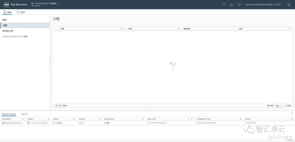Screen dimensions: 295x142
Task: Click the 类型 column header
Action: [130, 29]
